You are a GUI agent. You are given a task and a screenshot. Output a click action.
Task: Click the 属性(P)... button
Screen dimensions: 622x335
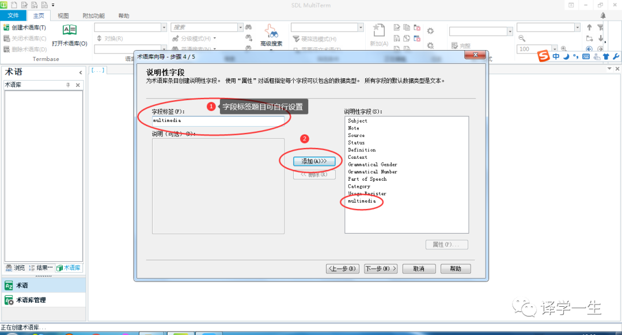coord(447,245)
